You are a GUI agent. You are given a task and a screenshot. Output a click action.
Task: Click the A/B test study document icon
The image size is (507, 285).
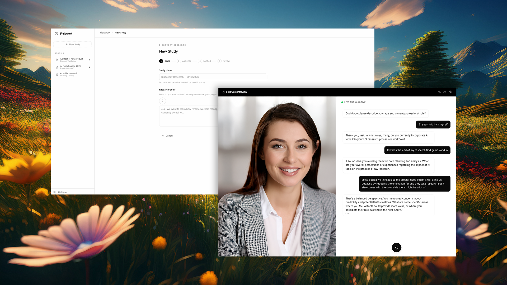click(x=57, y=60)
